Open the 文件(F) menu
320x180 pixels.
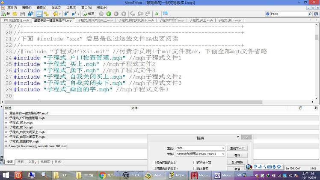pyautogui.click(x=12, y=8)
